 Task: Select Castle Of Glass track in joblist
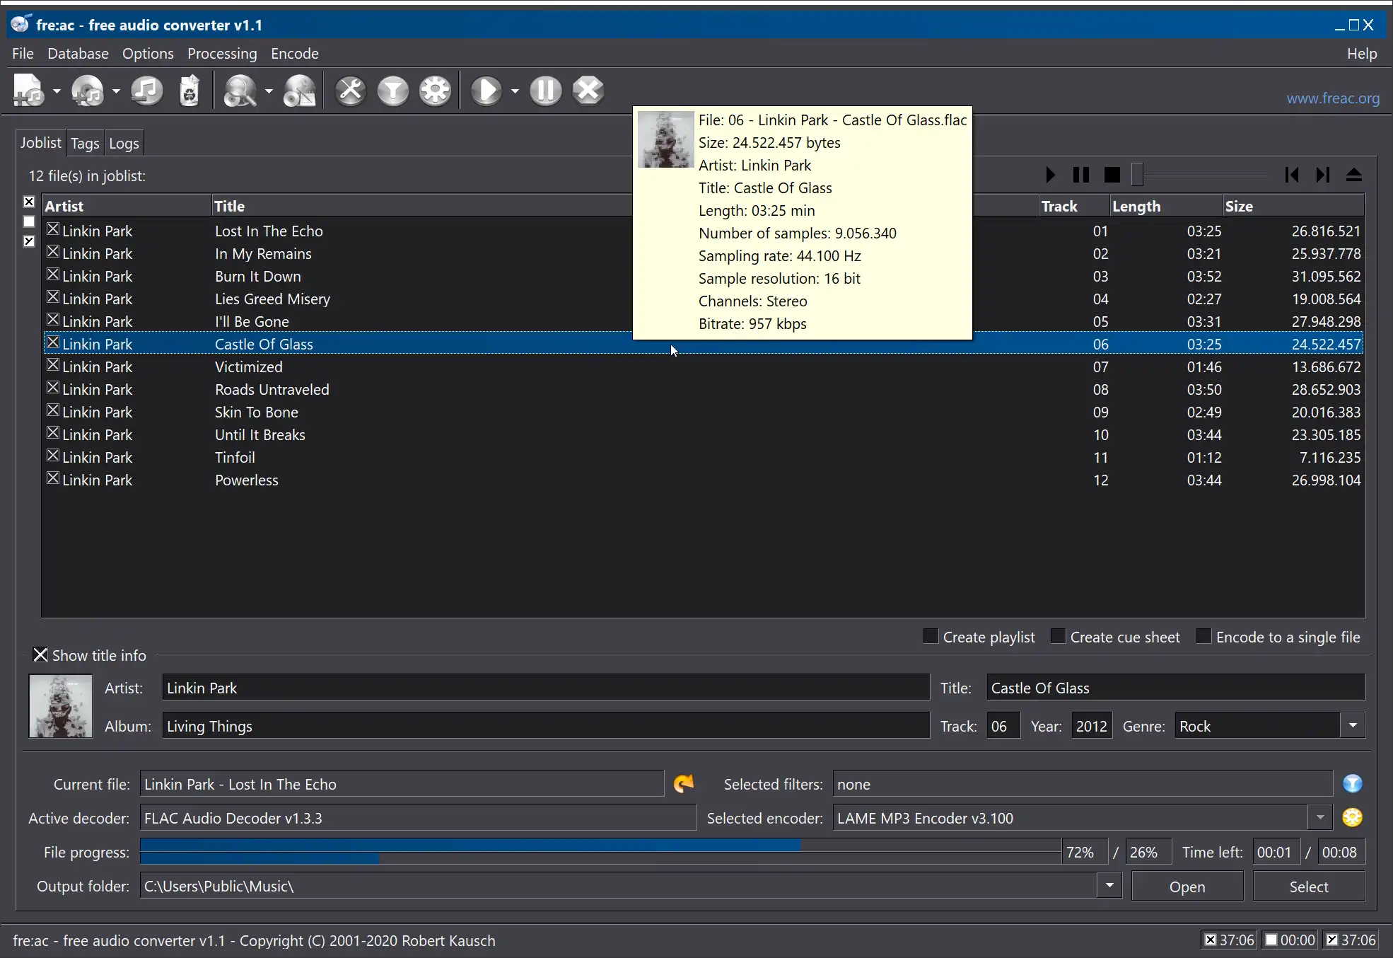(x=264, y=343)
